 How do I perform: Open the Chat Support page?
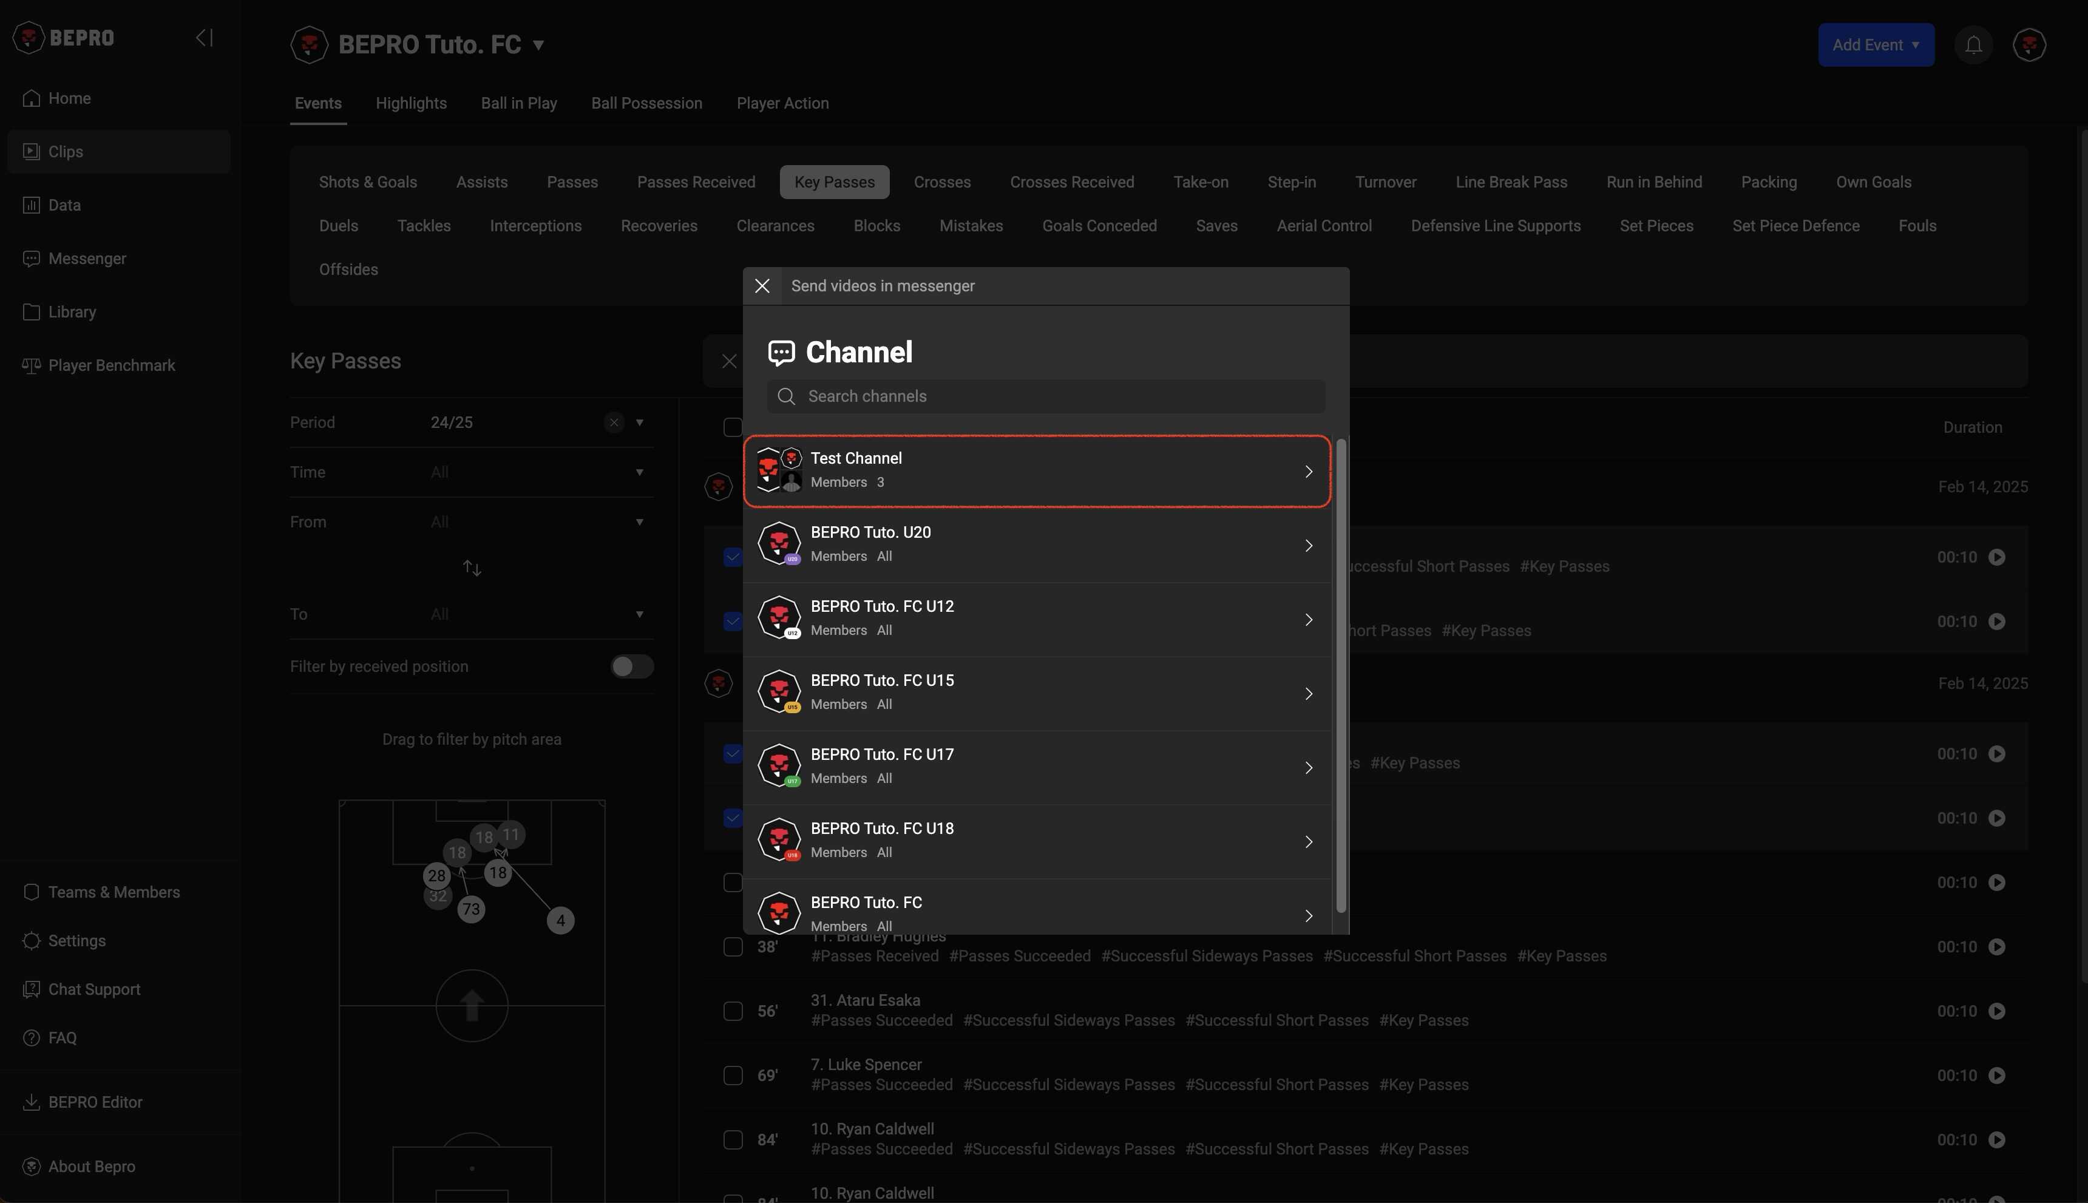pos(94,989)
